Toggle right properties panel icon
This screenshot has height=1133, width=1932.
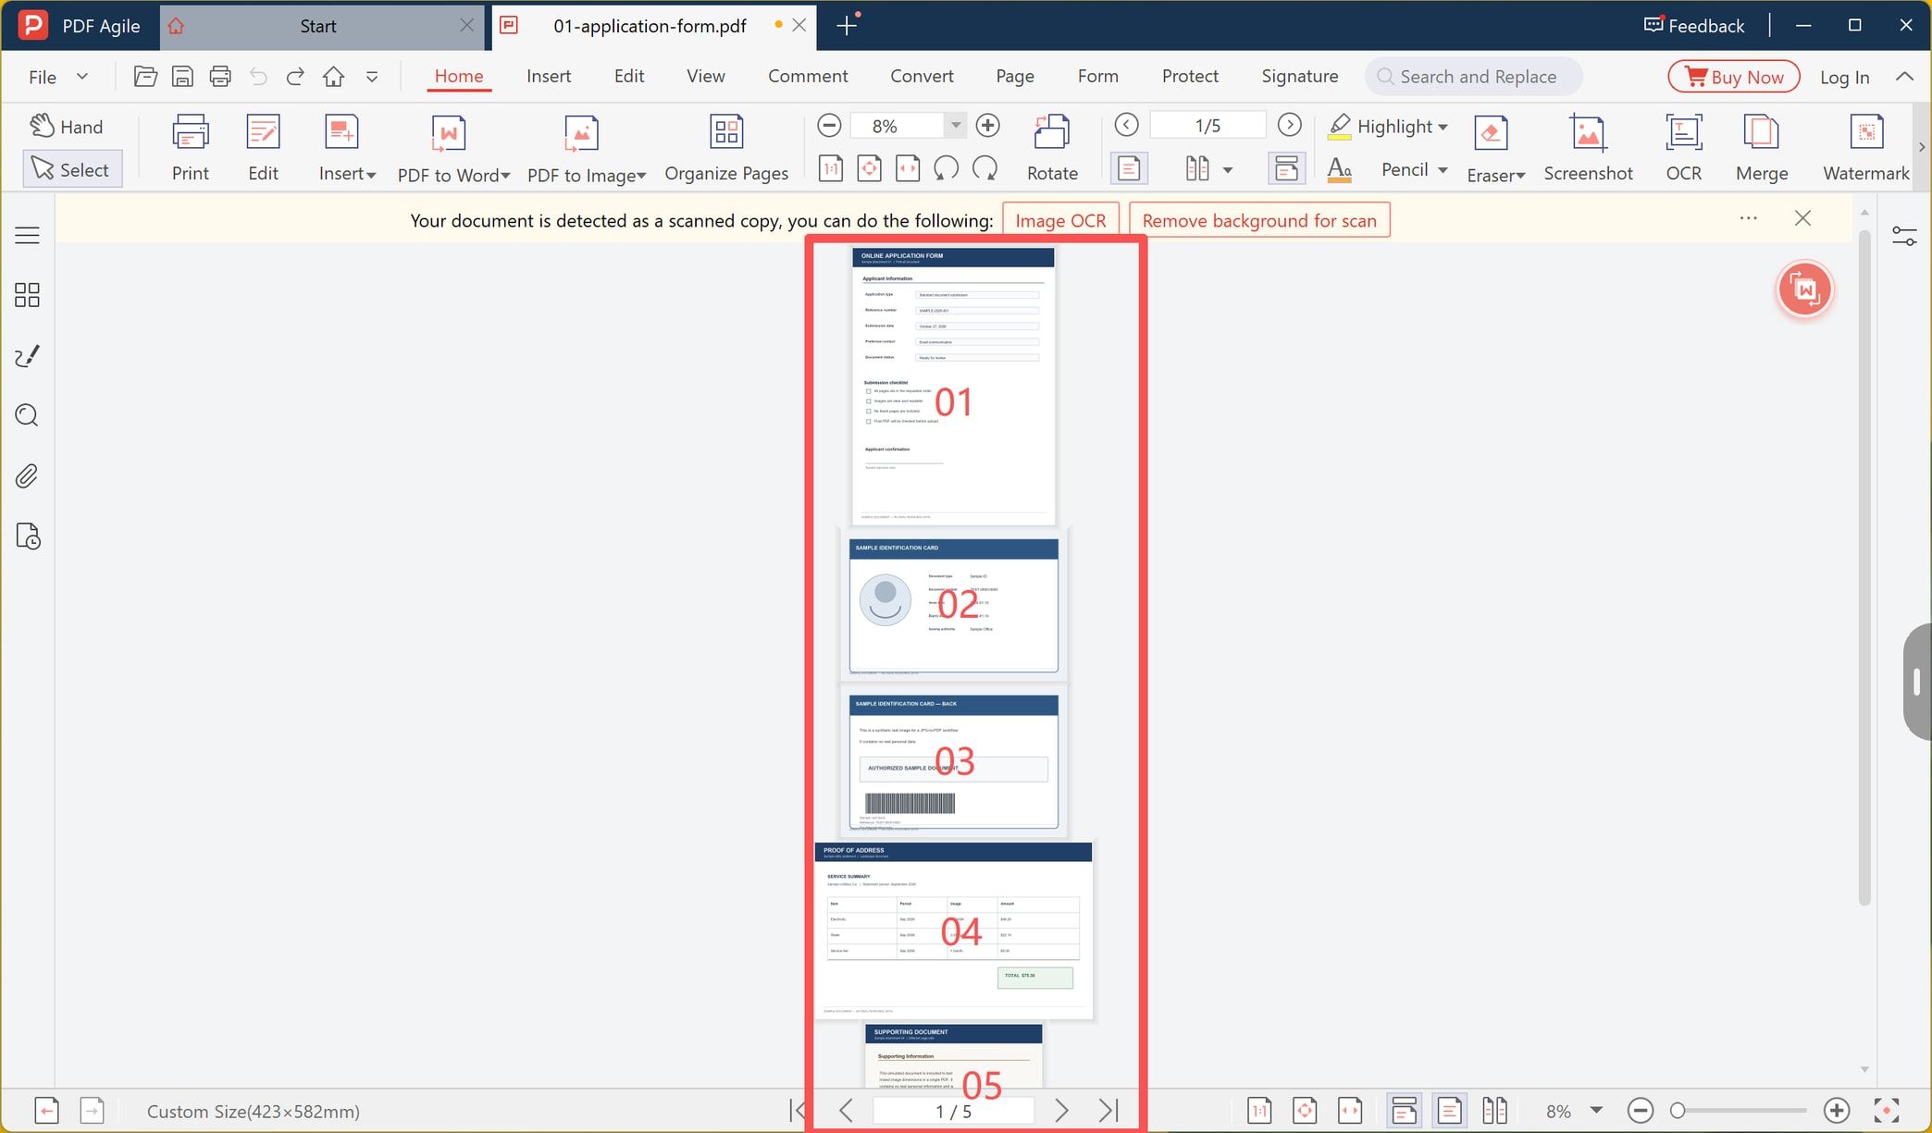pos(1904,237)
